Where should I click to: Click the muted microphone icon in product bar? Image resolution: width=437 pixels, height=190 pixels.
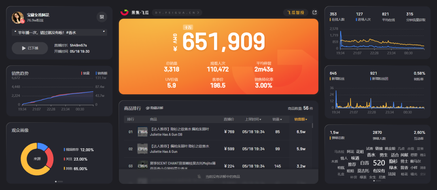coord(199,177)
